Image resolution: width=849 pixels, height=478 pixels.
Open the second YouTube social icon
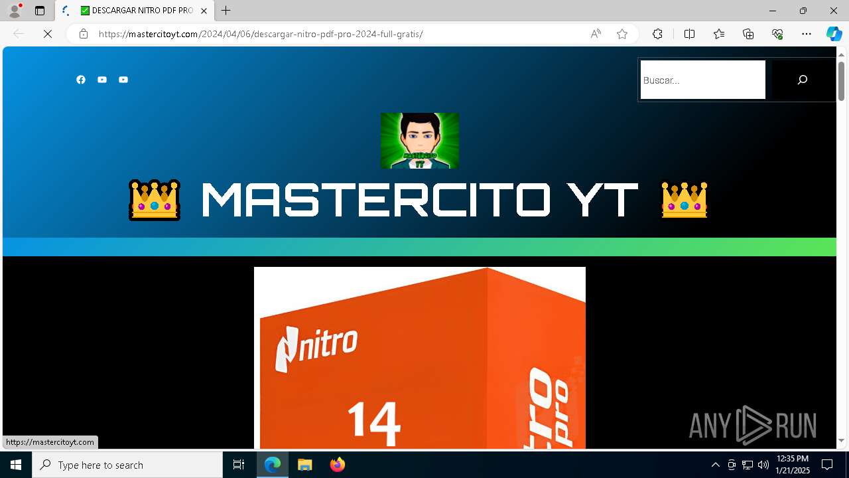pyautogui.click(x=123, y=80)
